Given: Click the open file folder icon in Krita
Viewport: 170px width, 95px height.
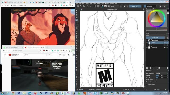Looking at the screenshot, I should tap(81, 6).
